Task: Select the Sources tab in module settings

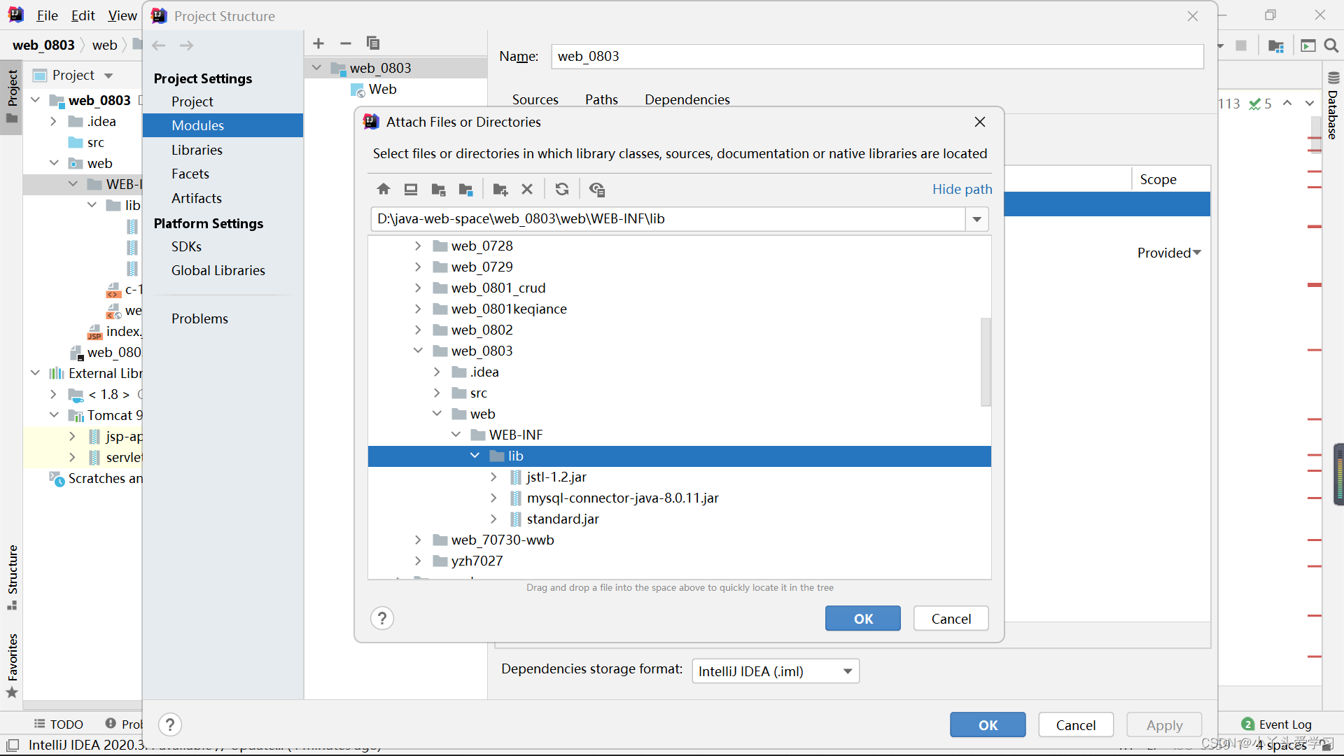Action: (x=535, y=99)
